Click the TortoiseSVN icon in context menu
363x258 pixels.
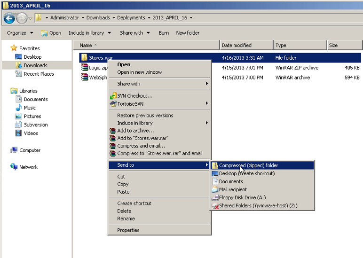click(113, 103)
